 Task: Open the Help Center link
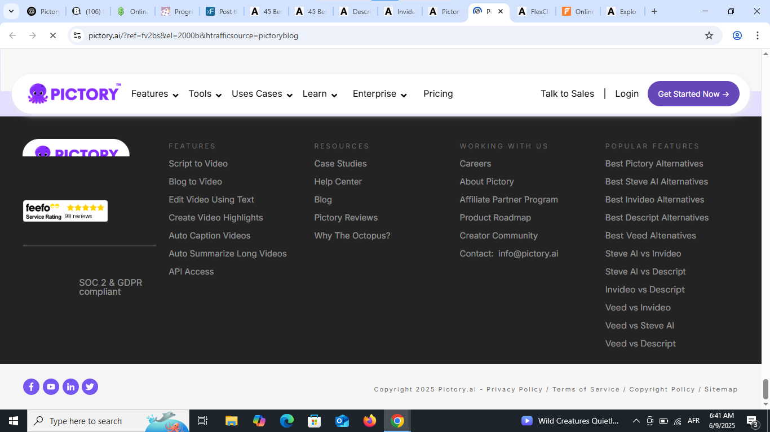[338, 182]
